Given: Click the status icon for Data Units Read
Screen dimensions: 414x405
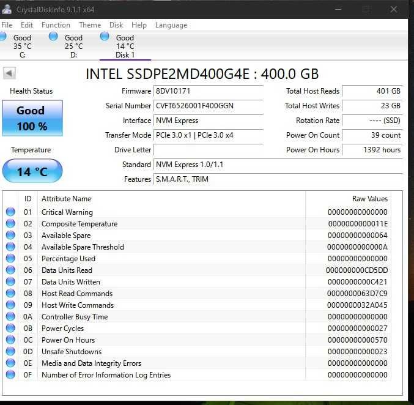Looking at the screenshot, I should click(10, 270).
